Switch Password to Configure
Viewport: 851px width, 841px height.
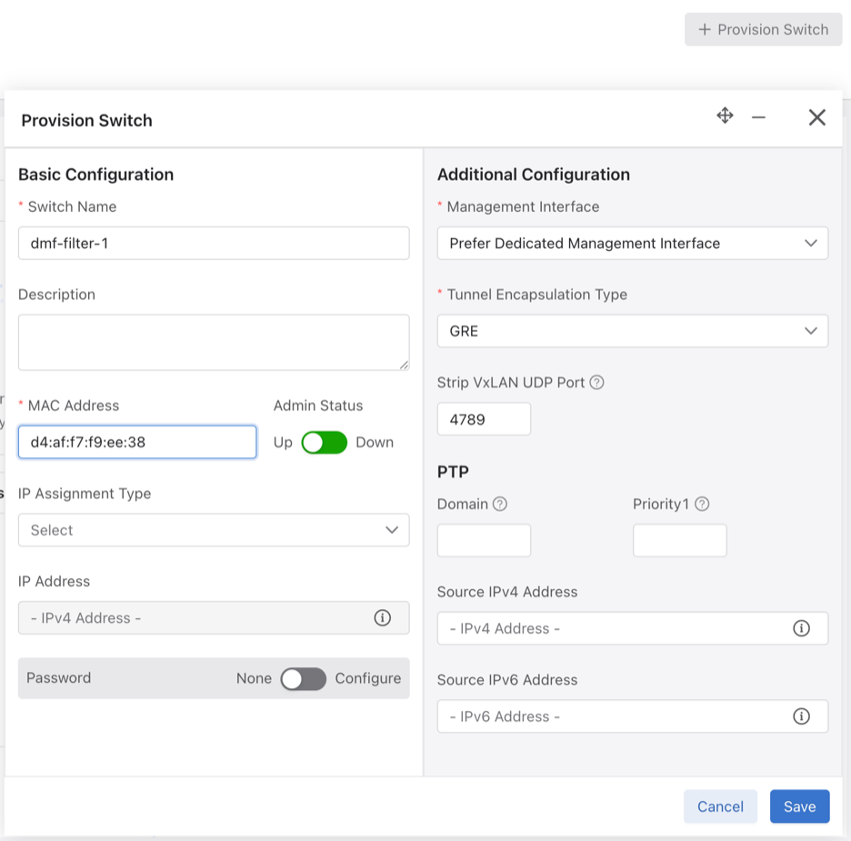(304, 678)
